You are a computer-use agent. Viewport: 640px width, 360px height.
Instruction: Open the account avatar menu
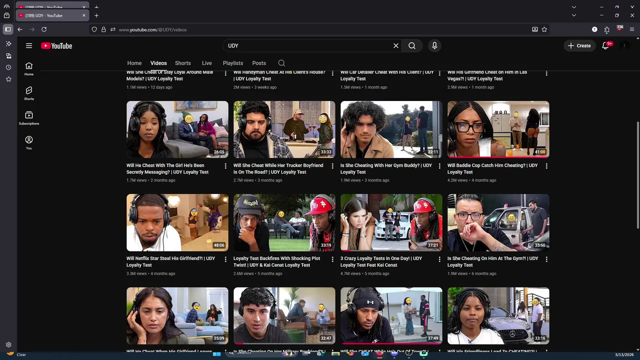click(x=624, y=45)
